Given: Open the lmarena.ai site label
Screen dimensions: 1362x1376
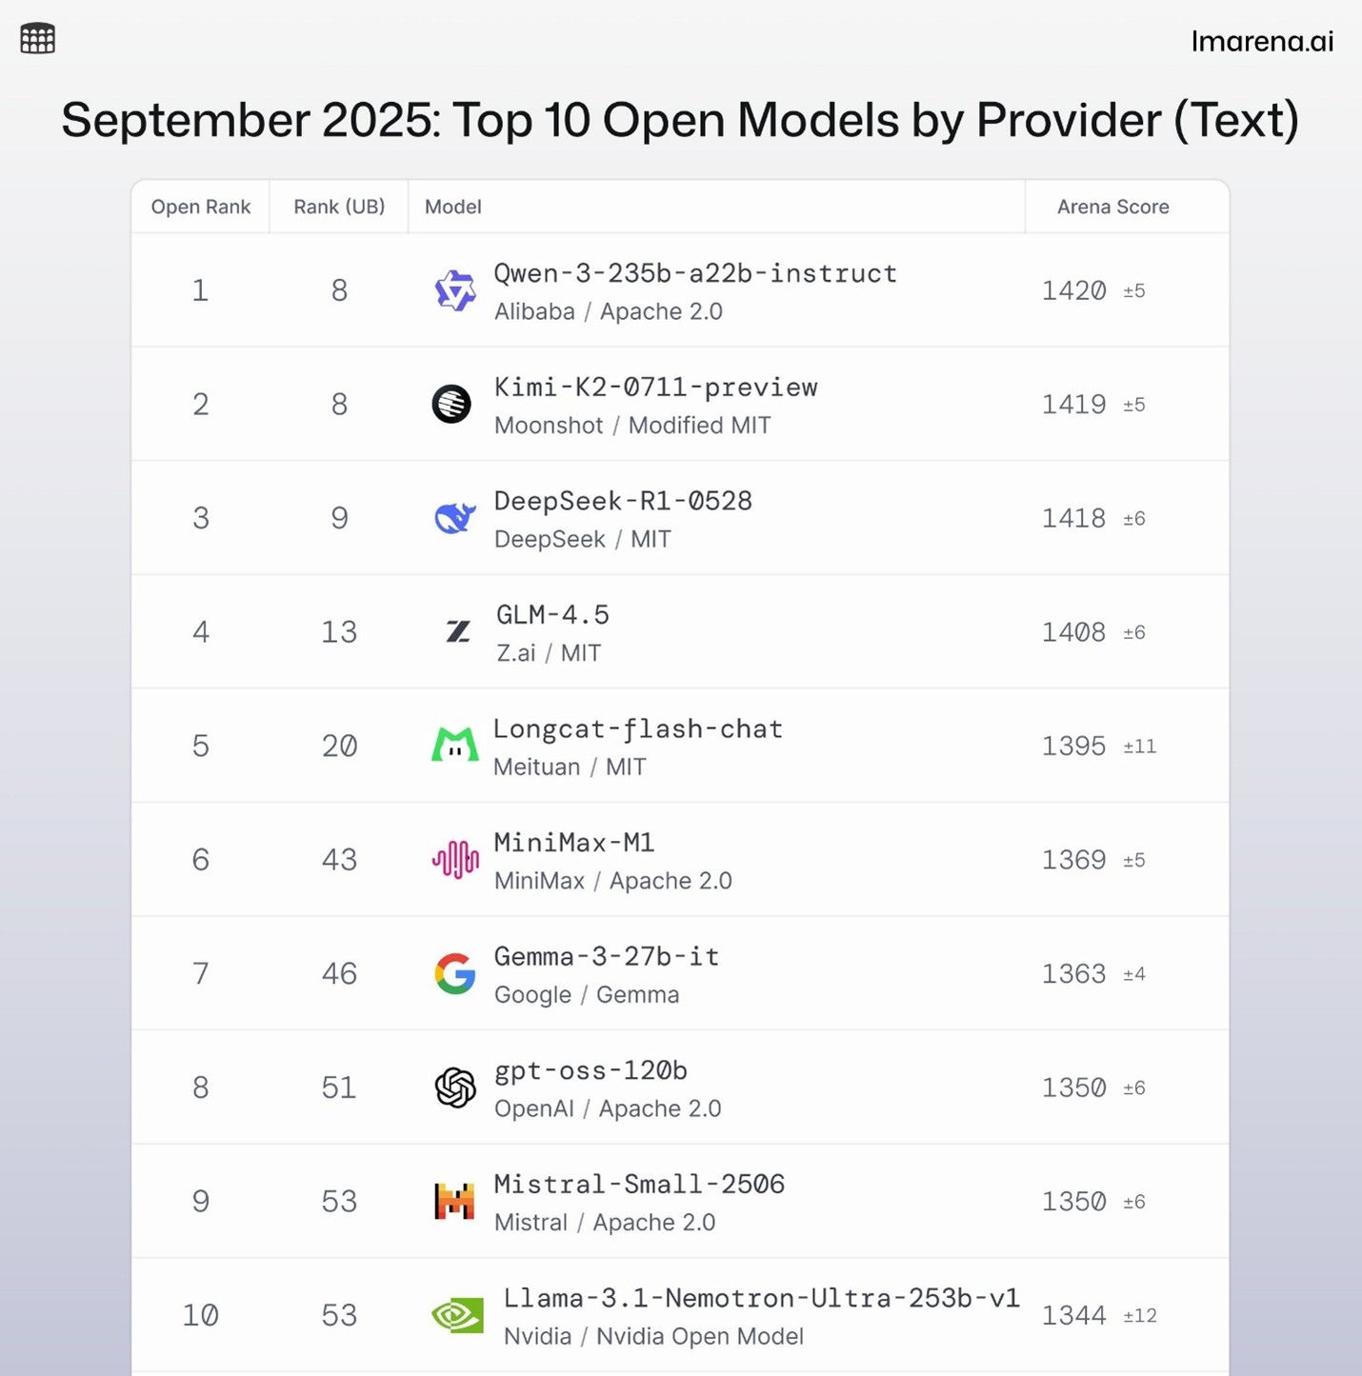Looking at the screenshot, I should coord(1262,41).
